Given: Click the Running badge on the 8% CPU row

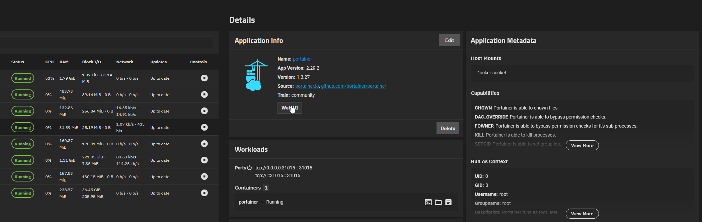Looking at the screenshot, I should tap(23, 160).
